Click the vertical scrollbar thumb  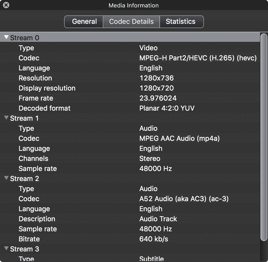point(264,137)
